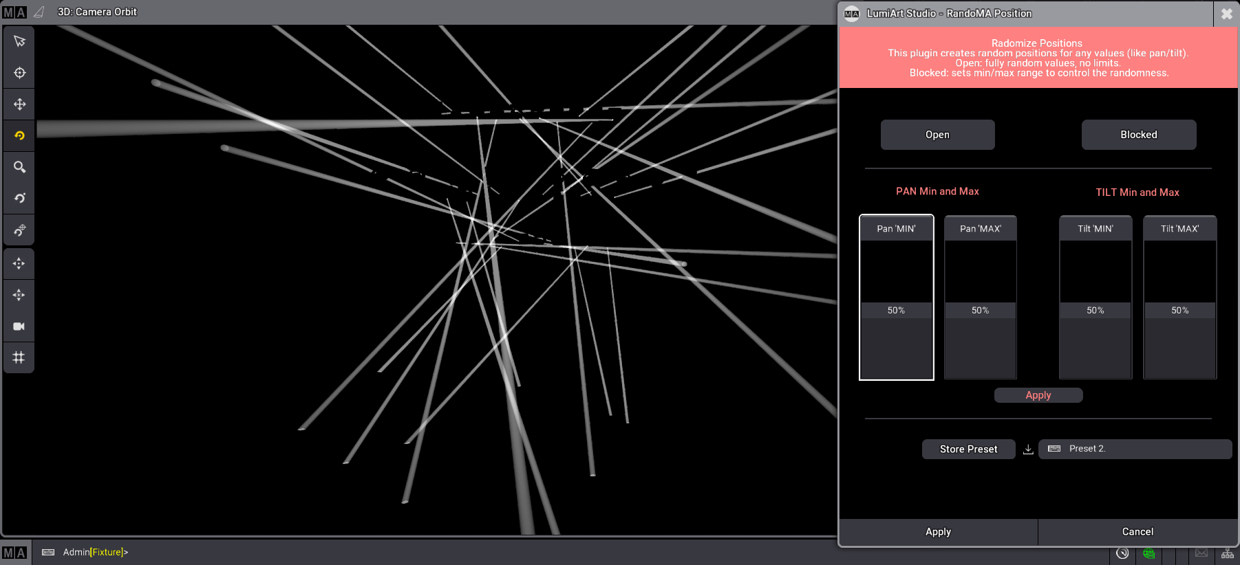Viewport: 1240px width, 565px height.
Task: Click the four-arrowheads fit view icon
Action: click(x=19, y=263)
